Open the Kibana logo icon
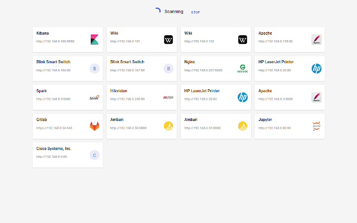The height and width of the screenshot is (223, 357). tap(94, 40)
